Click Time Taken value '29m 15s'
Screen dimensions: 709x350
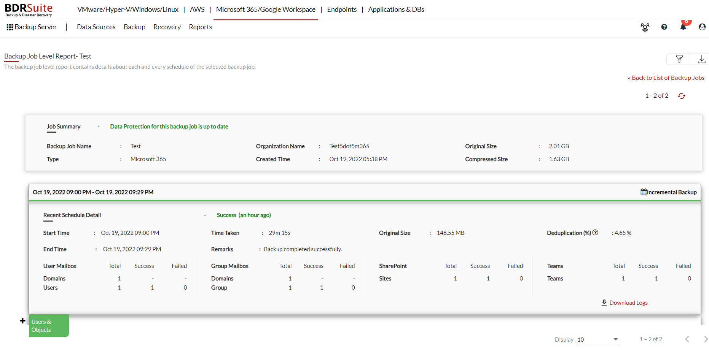pyautogui.click(x=280, y=233)
